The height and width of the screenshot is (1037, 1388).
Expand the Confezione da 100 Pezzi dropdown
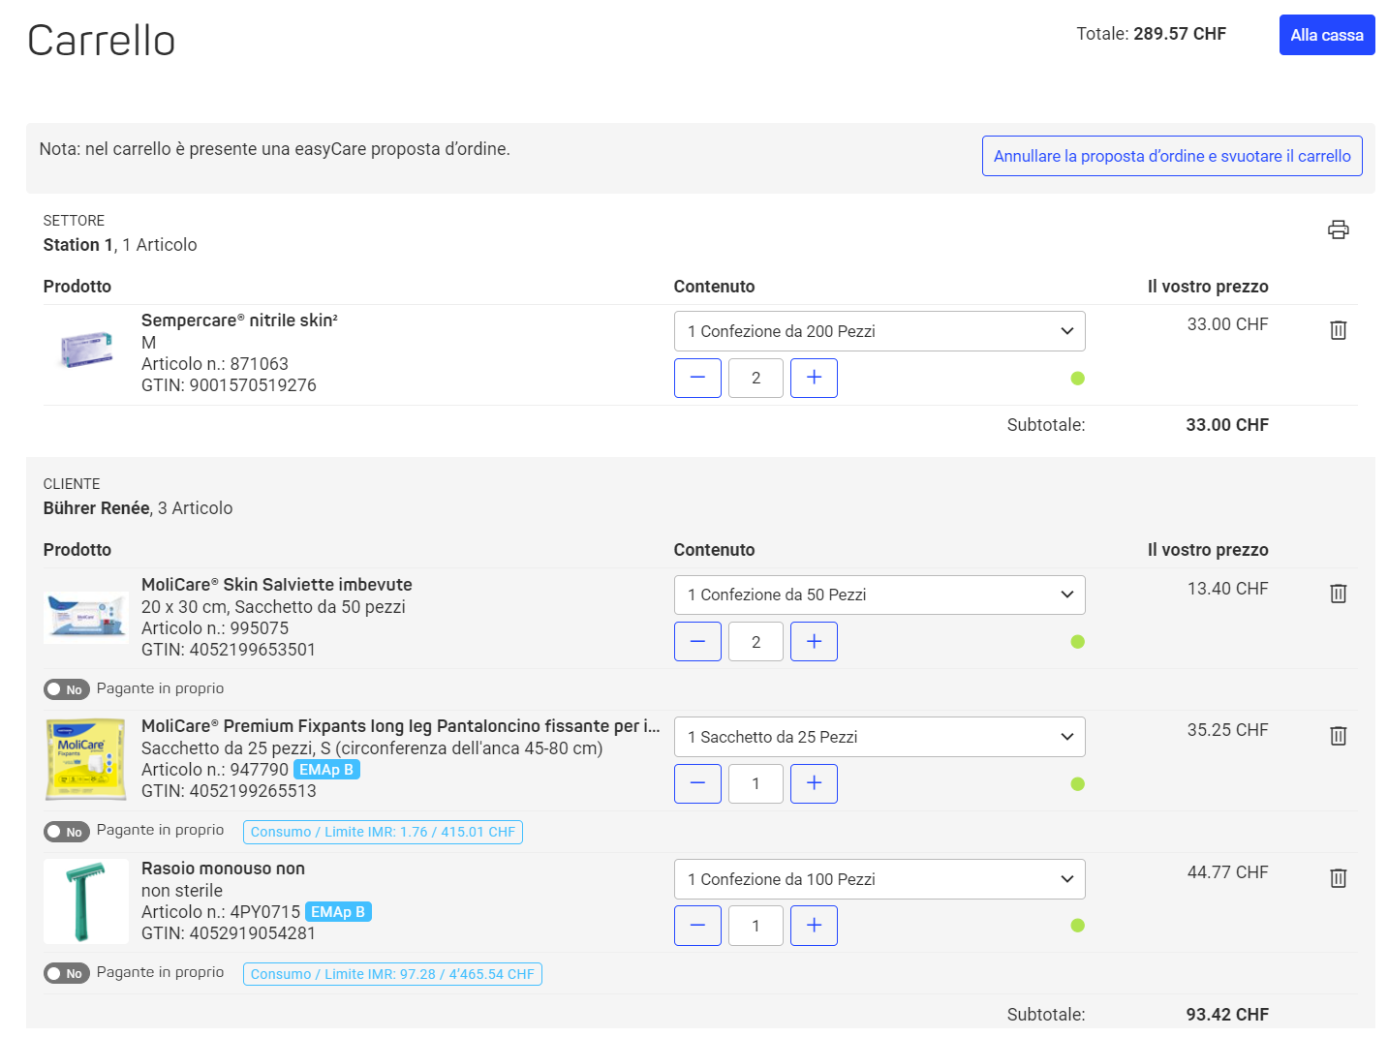pyautogui.click(x=879, y=879)
